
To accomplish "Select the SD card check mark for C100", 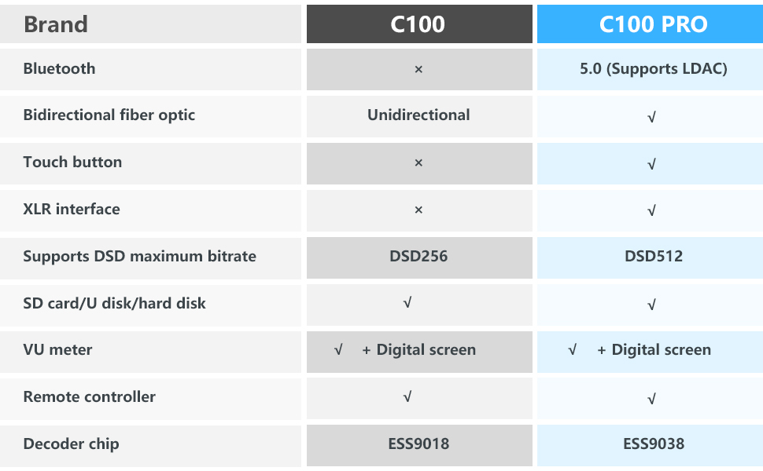I will 407,303.
